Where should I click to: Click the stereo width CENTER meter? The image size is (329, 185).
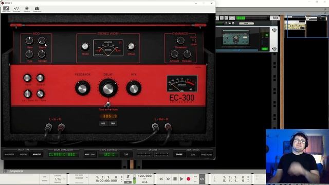pyautogui.click(x=108, y=48)
